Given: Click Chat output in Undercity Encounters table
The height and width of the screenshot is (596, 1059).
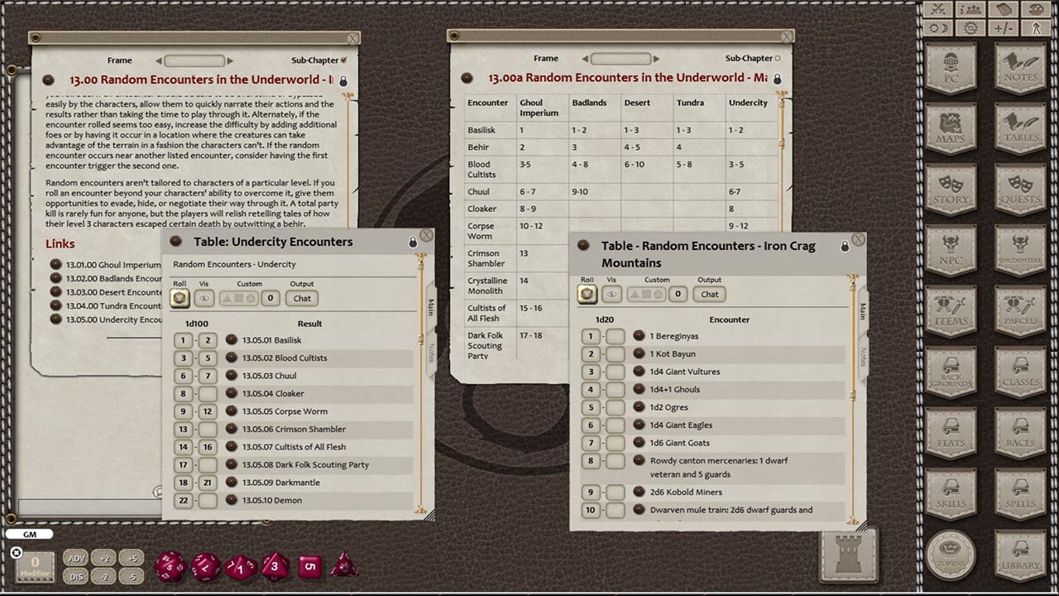Looking at the screenshot, I should pos(303,298).
